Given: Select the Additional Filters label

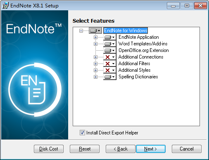Looking at the screenshot, I should 134,64.
